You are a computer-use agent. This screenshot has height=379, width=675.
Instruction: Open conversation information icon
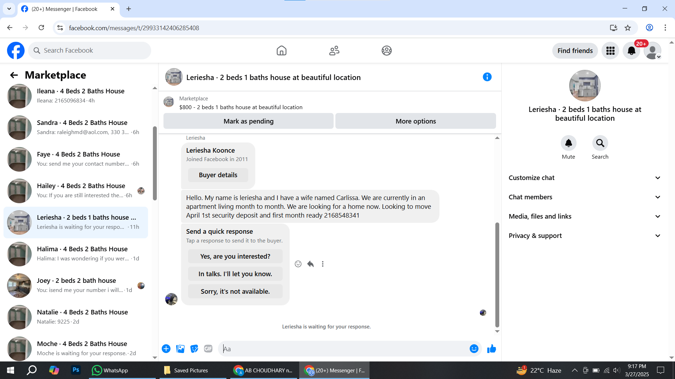pyautogui.click(x=487, y=77)
